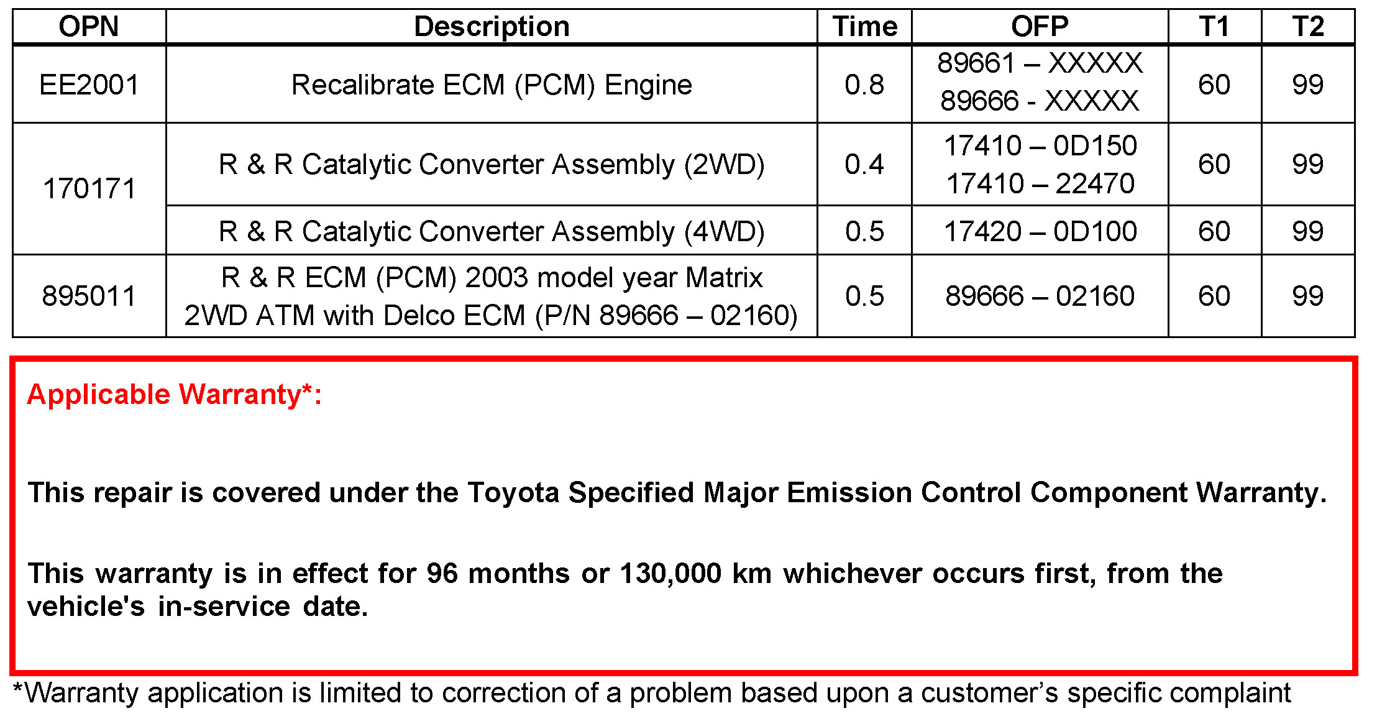Screen dimensions: 1377x716
Task: Click the 0.4 time value
Action: coord(864,164)
